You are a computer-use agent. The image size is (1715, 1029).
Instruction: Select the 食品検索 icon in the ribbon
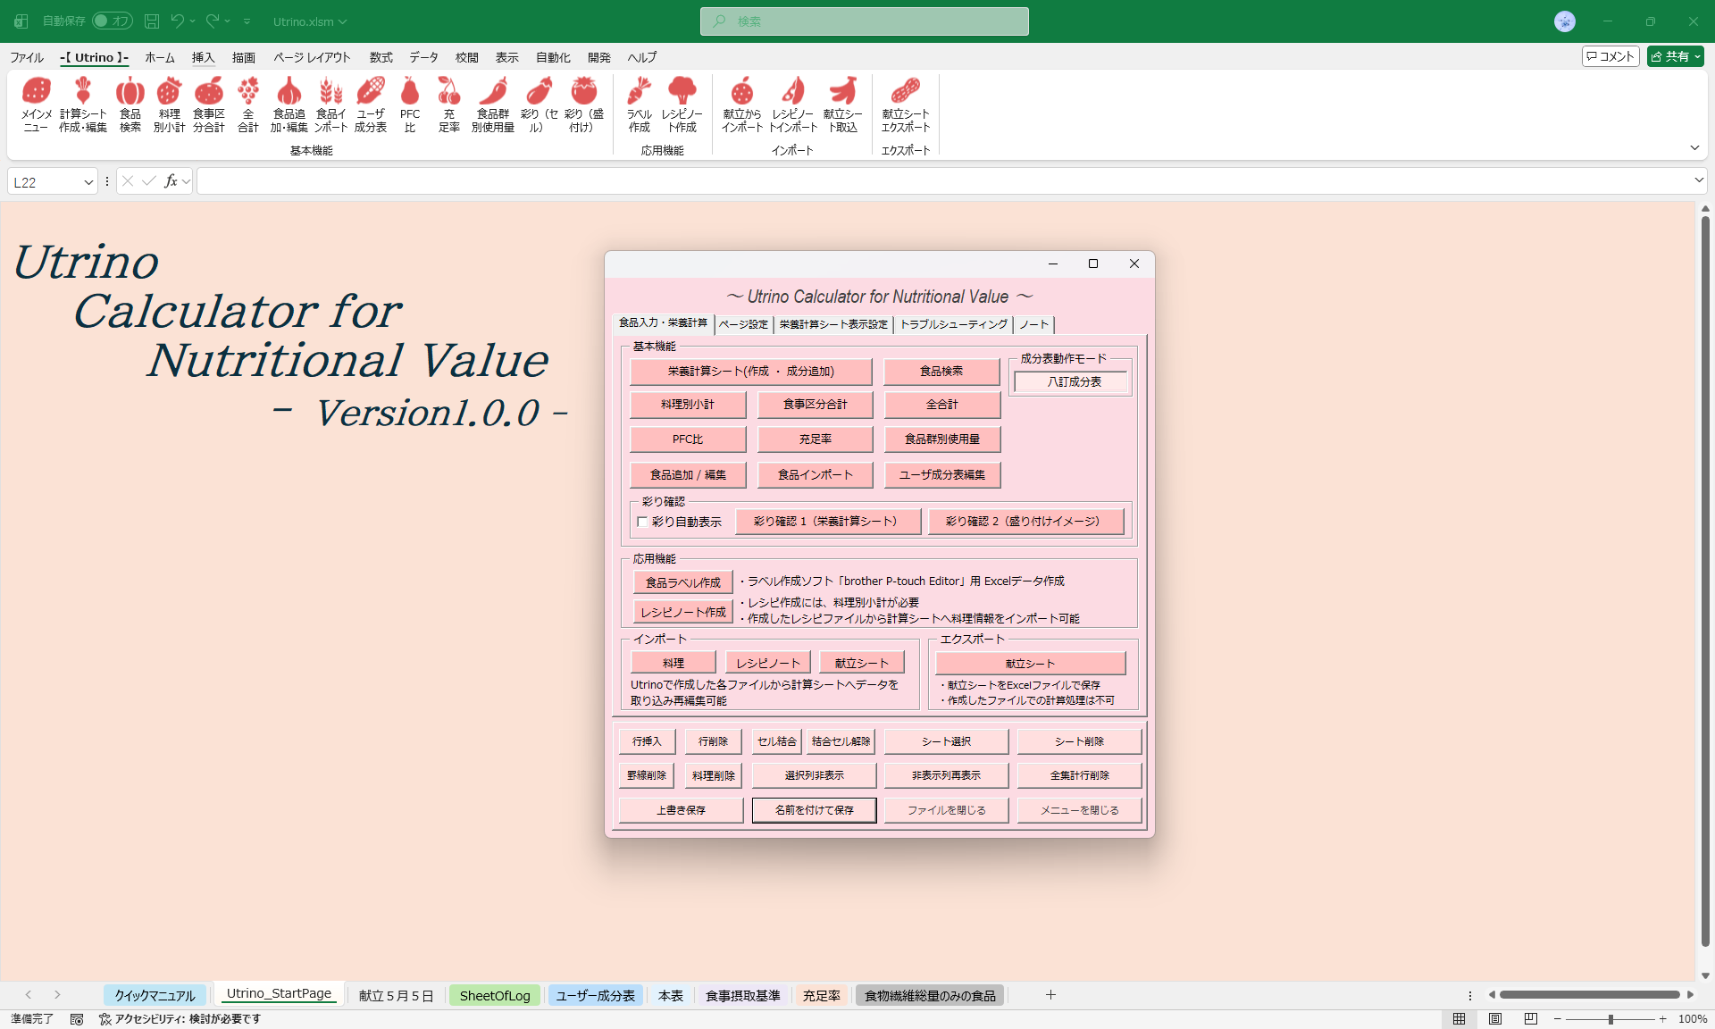130,103
